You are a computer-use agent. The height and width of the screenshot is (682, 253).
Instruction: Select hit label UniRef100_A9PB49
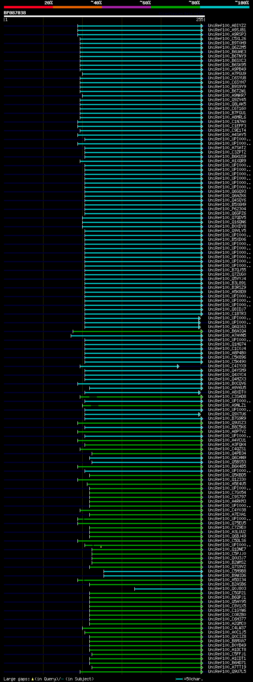tap(227, 69)
